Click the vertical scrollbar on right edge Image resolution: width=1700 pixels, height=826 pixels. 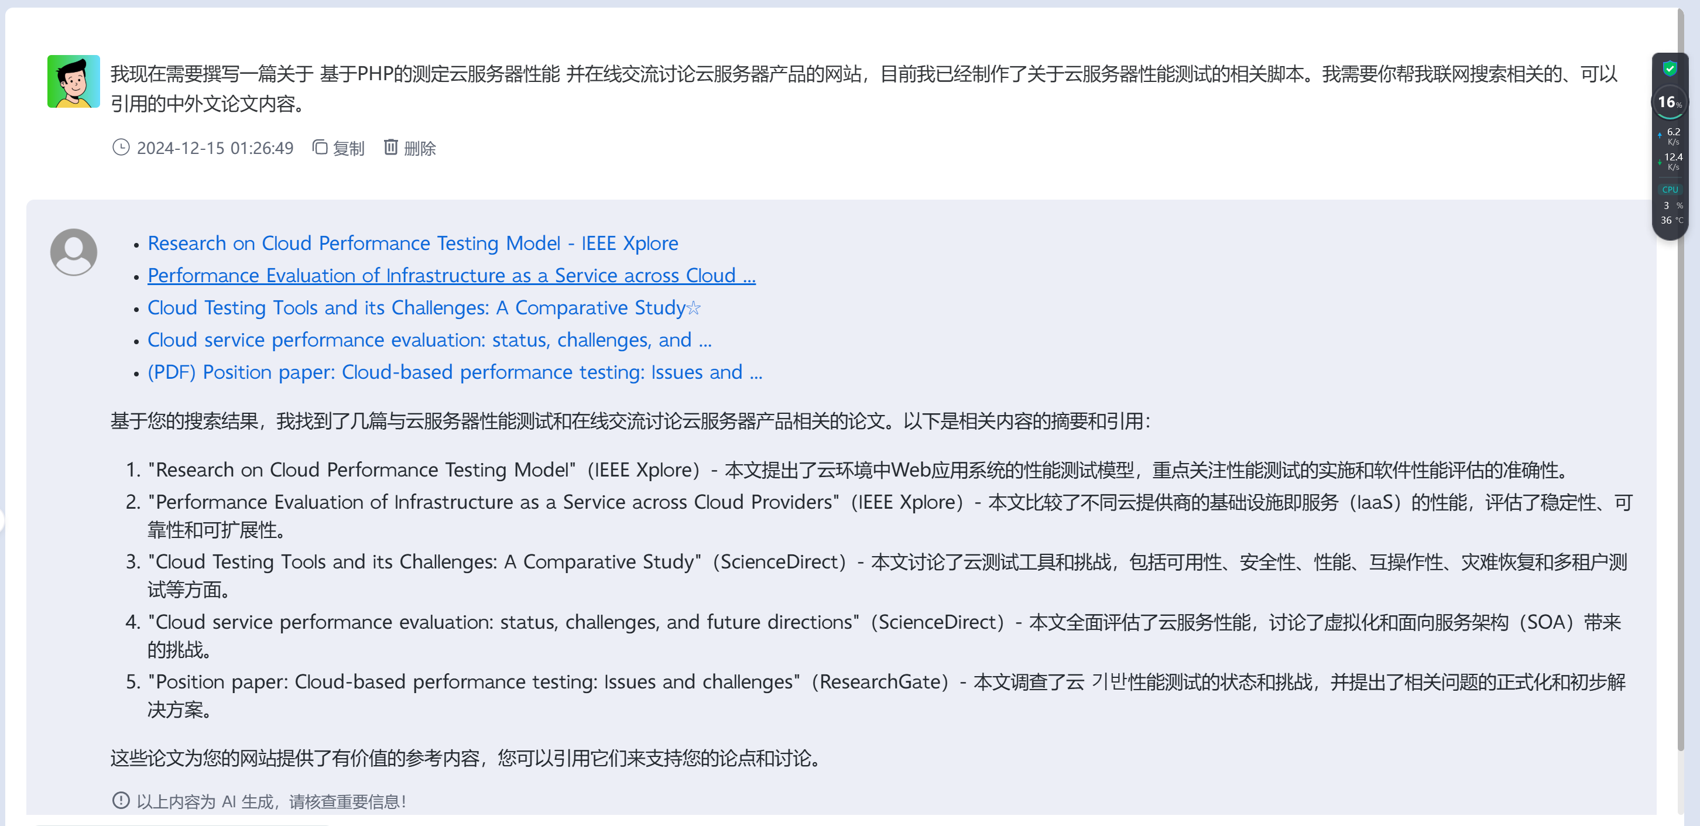click(1681, 379)
